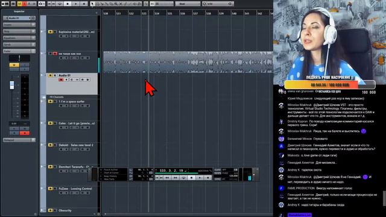Screen dimensions: 386x217
Task: Open the Equalizers section in Inspector
Action: click(x=19, y=38)
